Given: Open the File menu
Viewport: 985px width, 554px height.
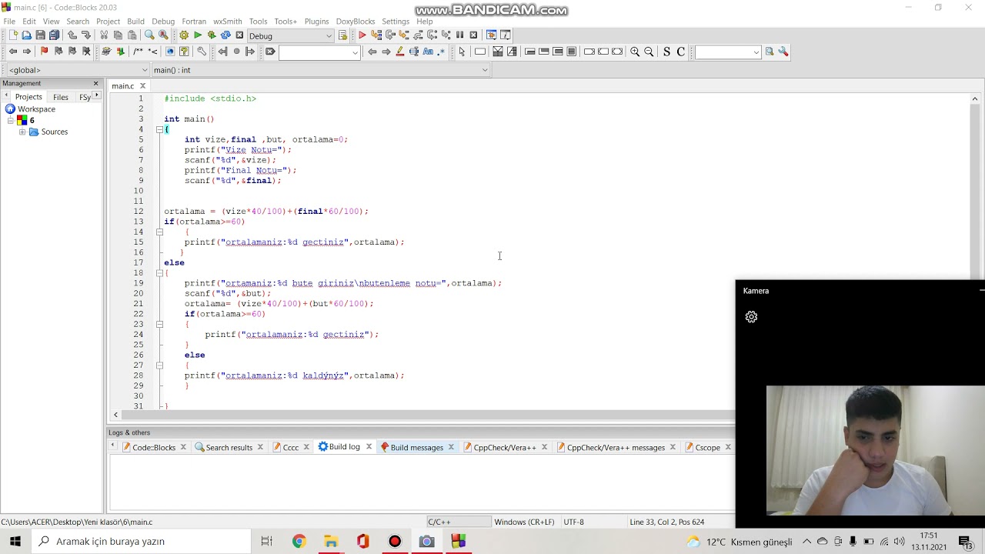Looking at the screenshot, I should click(9, 22).
